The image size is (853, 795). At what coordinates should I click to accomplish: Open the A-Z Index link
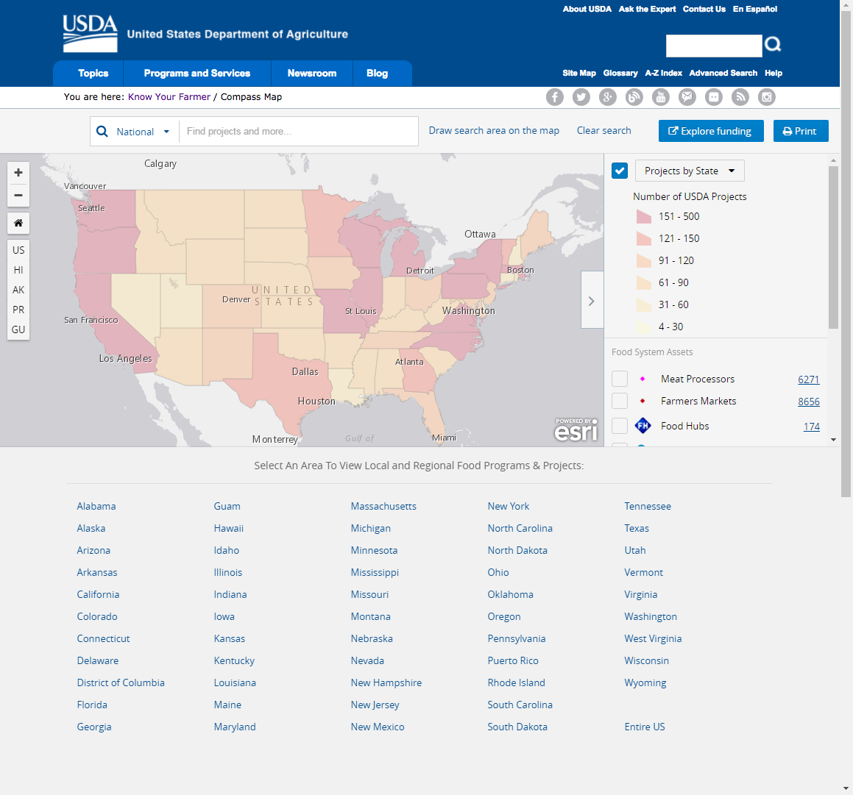tap(664, 73)
